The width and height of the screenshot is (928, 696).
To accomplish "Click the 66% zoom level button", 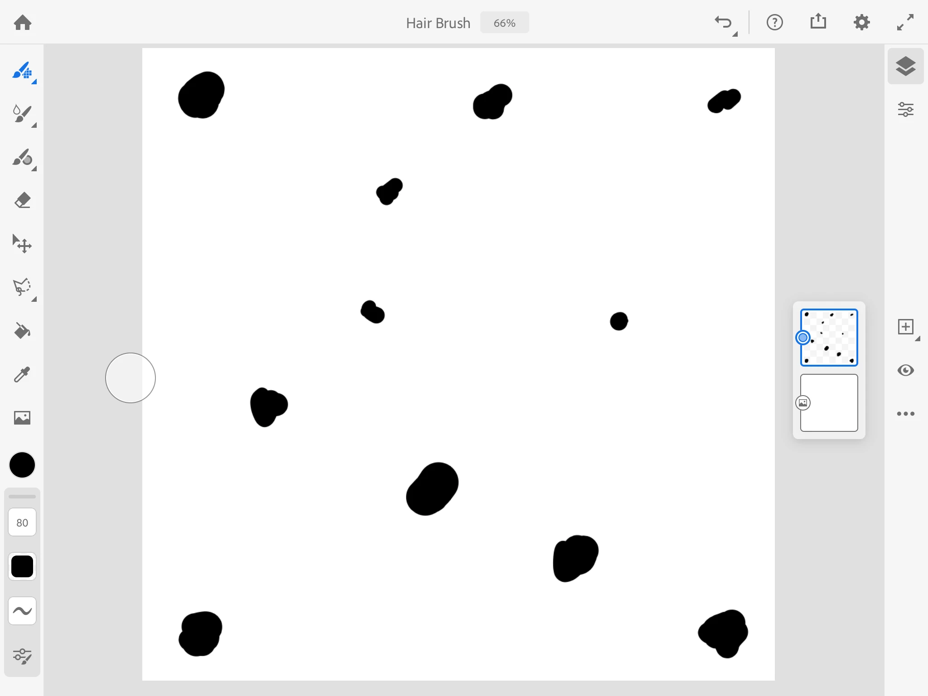I will coord(504,23).
